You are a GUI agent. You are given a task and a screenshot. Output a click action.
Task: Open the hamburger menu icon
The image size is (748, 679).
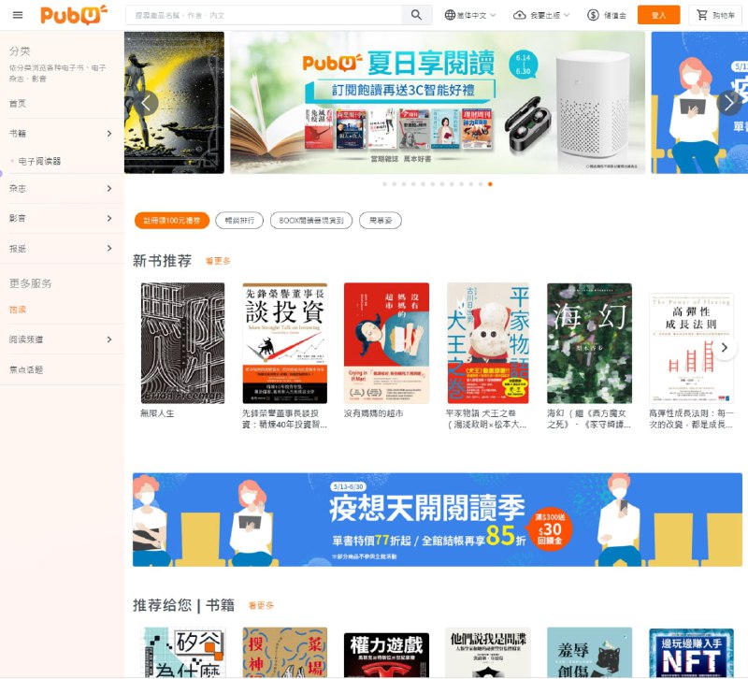(x=18, y=15)
